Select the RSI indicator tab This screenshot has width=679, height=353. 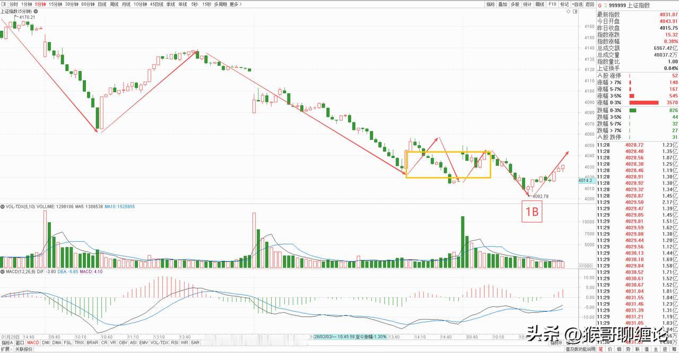coord(175,343)
